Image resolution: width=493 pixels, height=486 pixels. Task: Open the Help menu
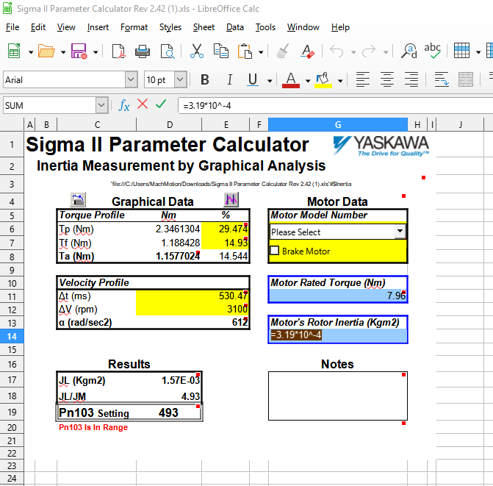coord(340,27)
